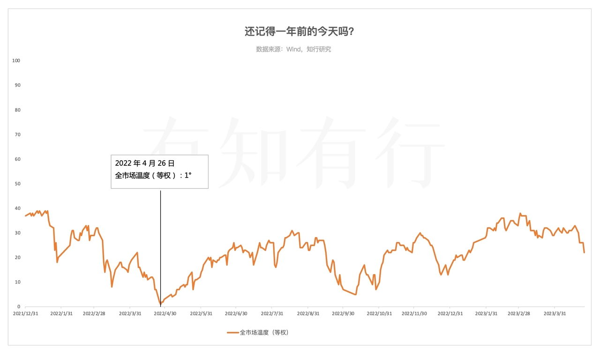Click the last data point on the orange line
Viewport: 600px width, 351px height.
click(584, 253)
